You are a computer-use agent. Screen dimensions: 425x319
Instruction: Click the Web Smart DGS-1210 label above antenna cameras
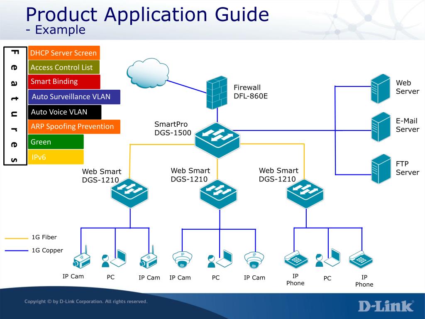click(102, 176)
